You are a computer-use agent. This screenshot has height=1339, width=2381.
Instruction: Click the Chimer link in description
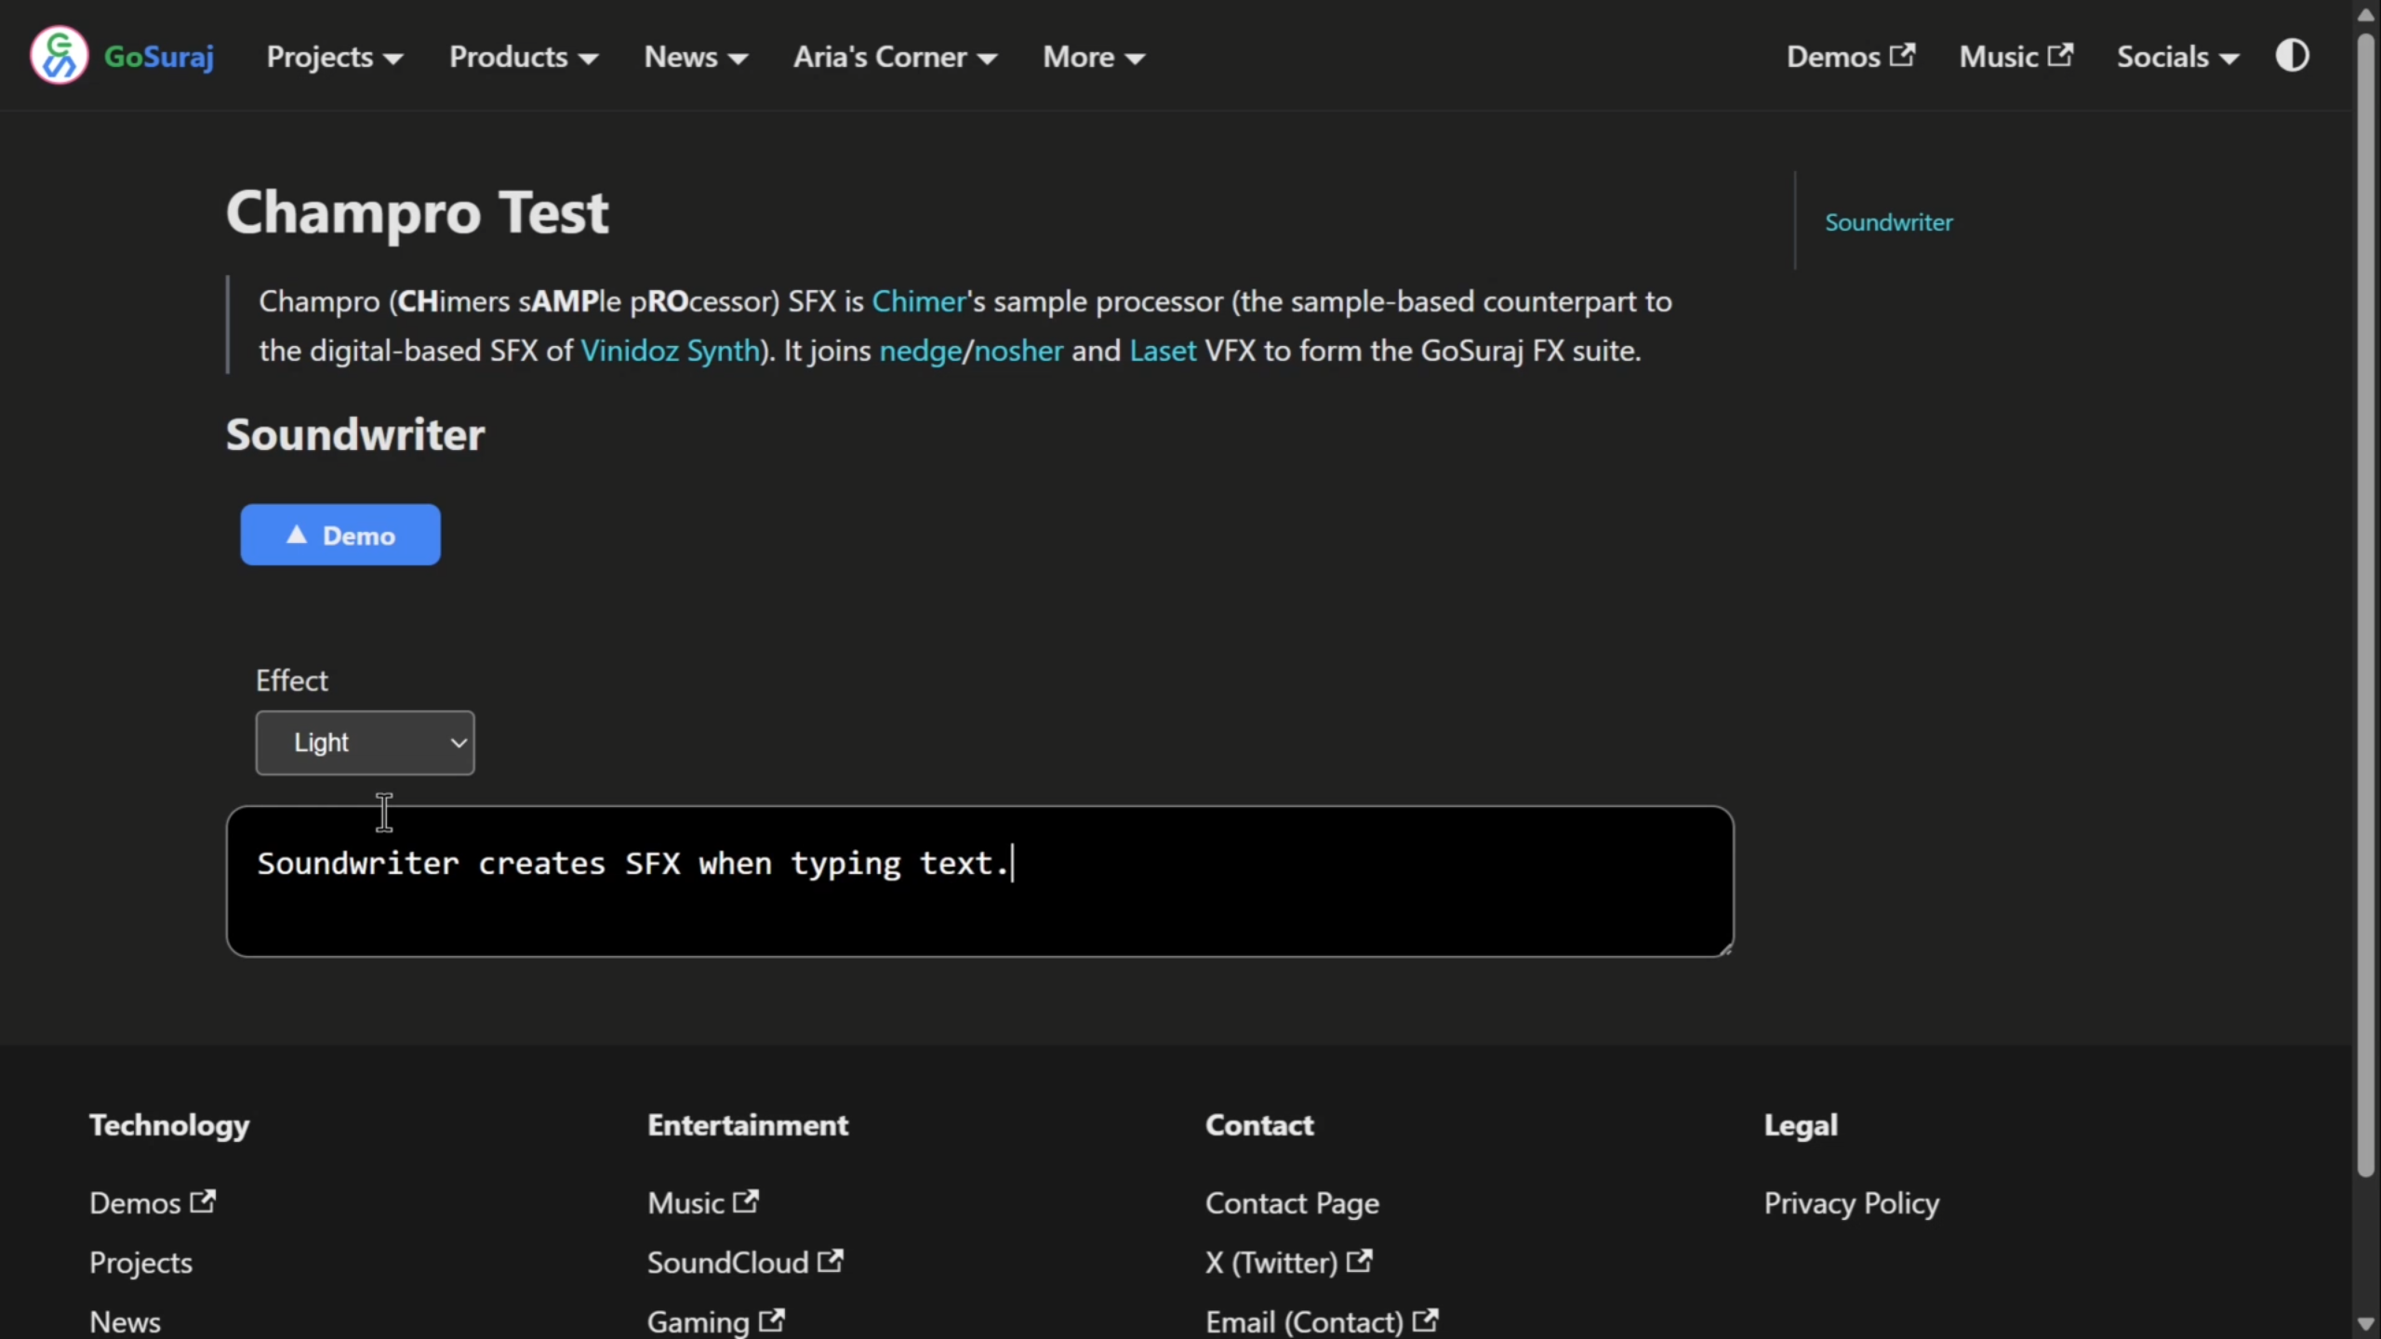tap(919, 301)
